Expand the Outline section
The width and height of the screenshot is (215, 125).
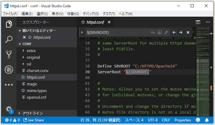[19, 113]
